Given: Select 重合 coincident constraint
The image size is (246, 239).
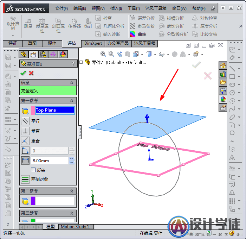Looking at the screenshot, I should (25, 141).
